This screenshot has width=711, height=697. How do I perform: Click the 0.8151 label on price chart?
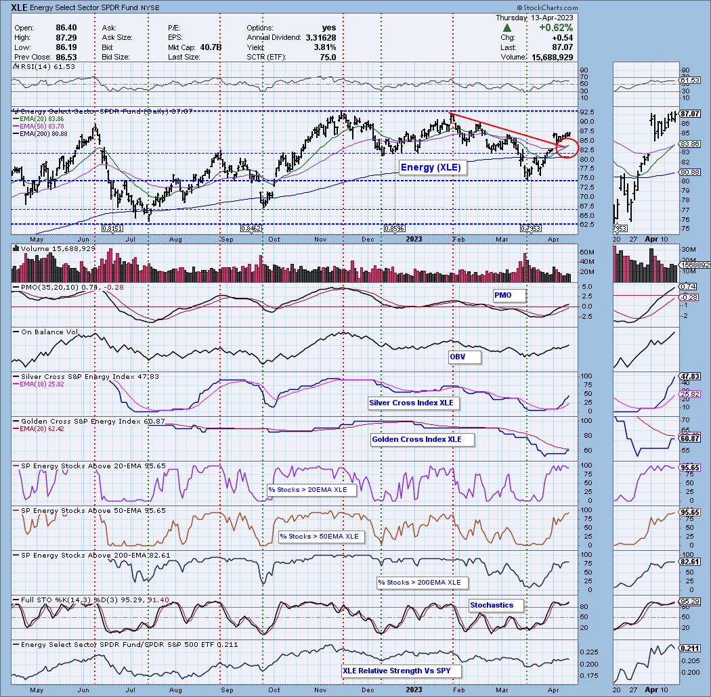[x=112, y=229]
